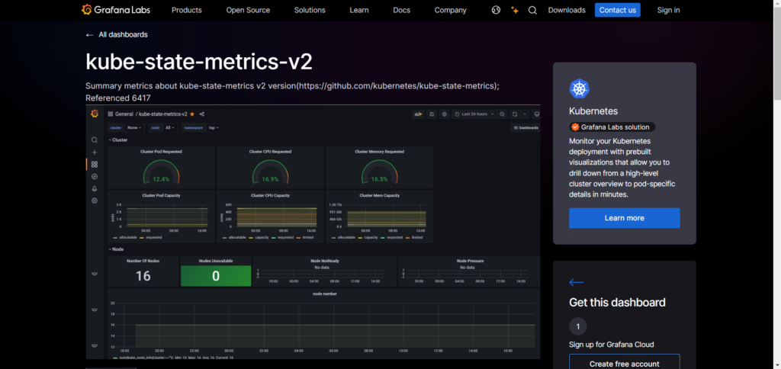Click the dashboard settings gear in preview toolbar
The image size is (781, 369).
pos(445,114)
